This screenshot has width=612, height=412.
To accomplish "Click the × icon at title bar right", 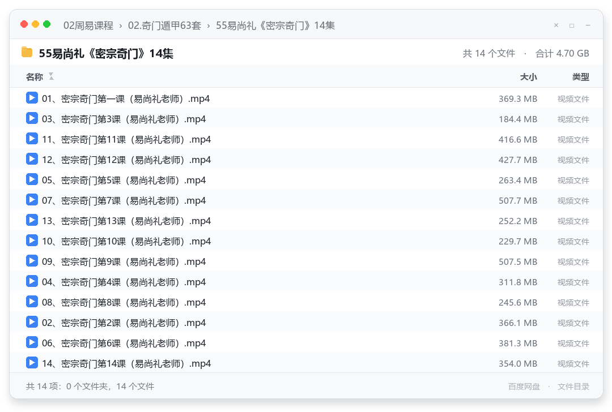I will tap(556, 25).
